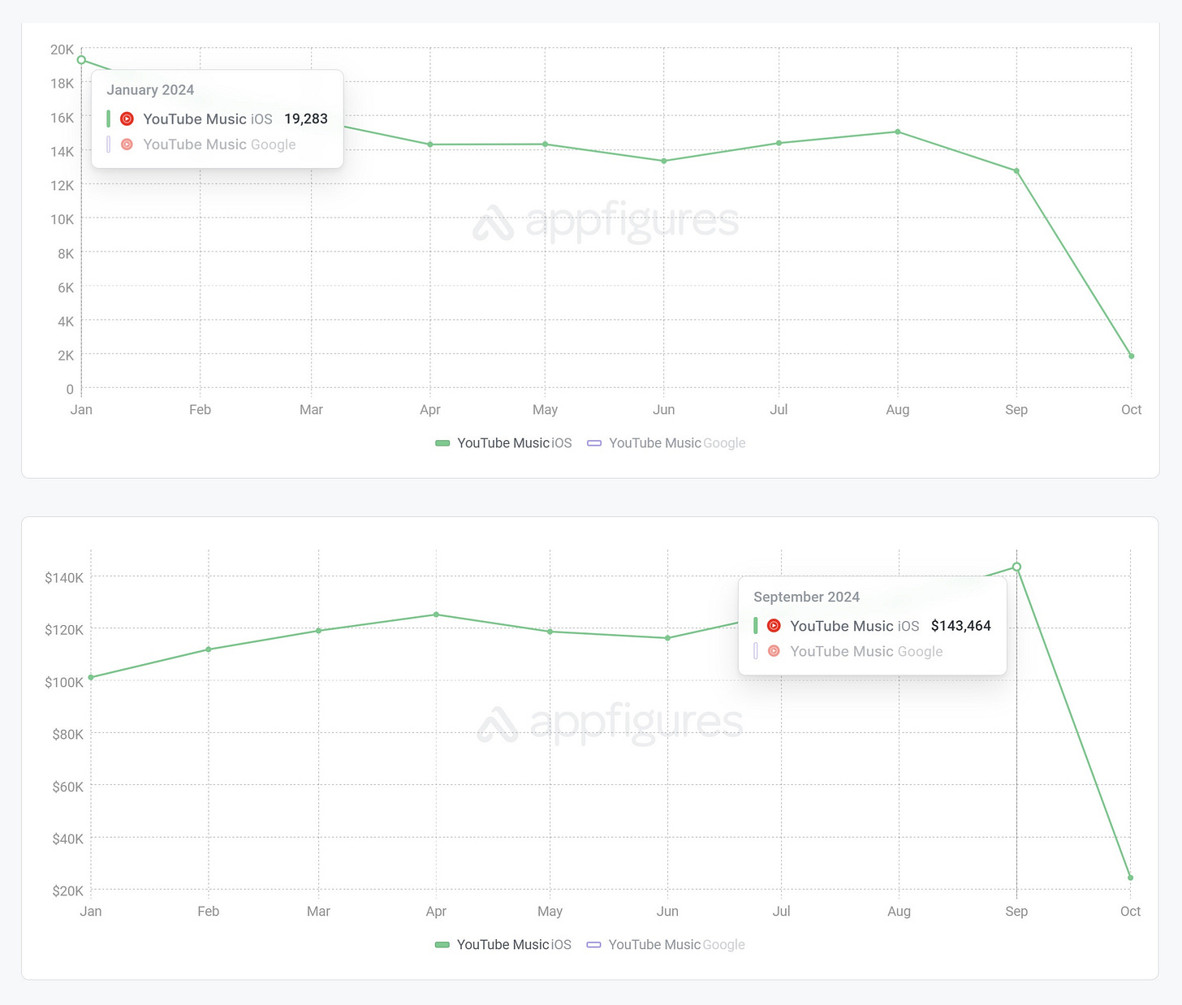Click the $140K y-axis label in bottom chart
1182x1005 pixels.
coord(64,578)
